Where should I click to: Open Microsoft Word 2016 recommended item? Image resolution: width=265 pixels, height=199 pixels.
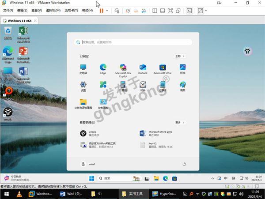[x=156, y=133]
